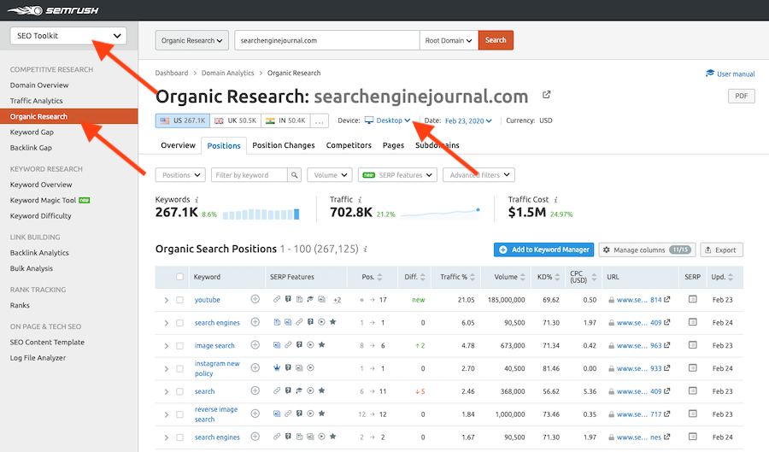Sort by the Upd. column arrows
The height and width of the screenshot is (452, 769).
click(x=731, y=277)
